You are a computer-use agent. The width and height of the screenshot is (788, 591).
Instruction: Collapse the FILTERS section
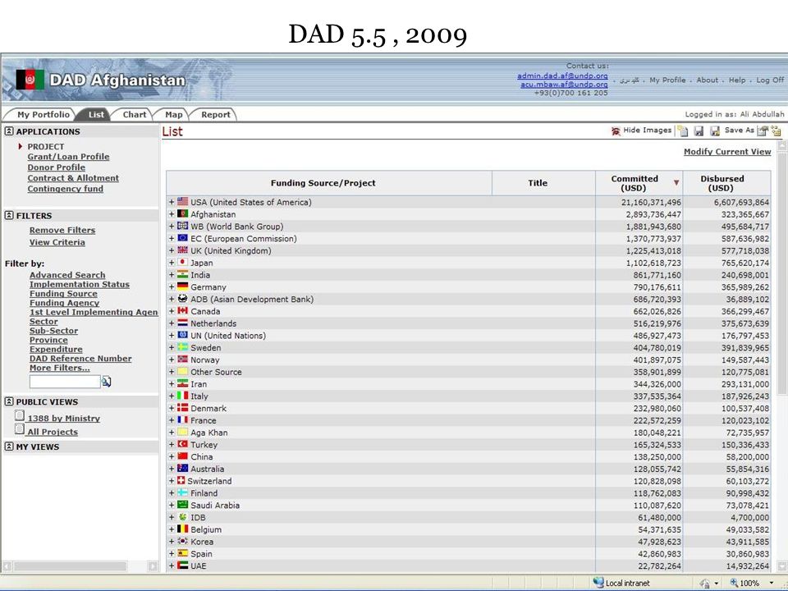tap(9, 215)
